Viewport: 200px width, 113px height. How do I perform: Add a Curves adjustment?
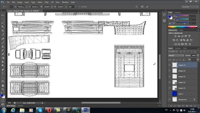[x=182, y=36]
